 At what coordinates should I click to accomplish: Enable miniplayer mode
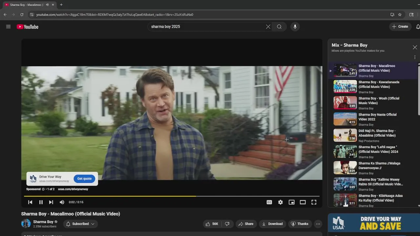(292, 202)
